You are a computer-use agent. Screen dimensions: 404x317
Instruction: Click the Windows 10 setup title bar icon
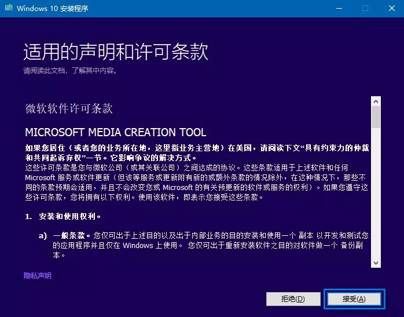pyautogui.click(x=9, y=8)
